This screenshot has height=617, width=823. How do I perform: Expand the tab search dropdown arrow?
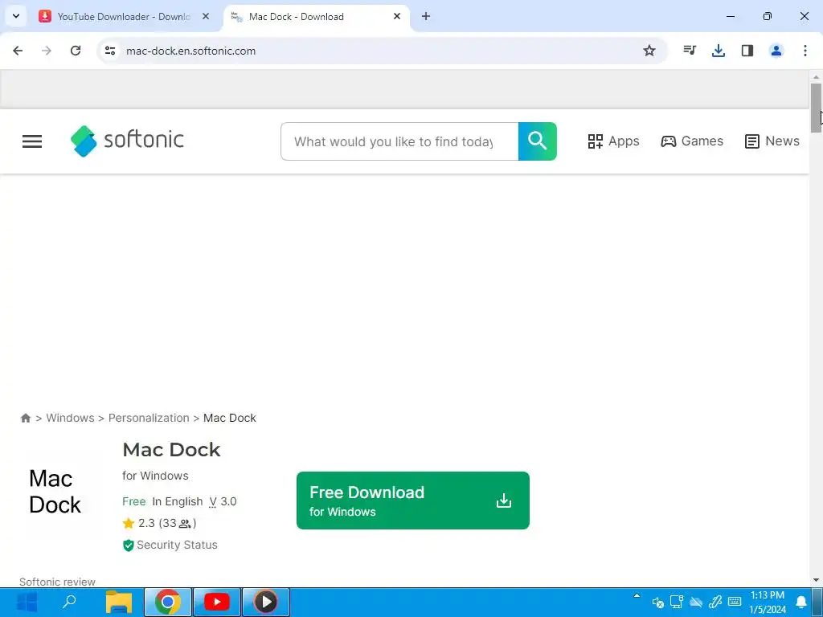(16, 16)
